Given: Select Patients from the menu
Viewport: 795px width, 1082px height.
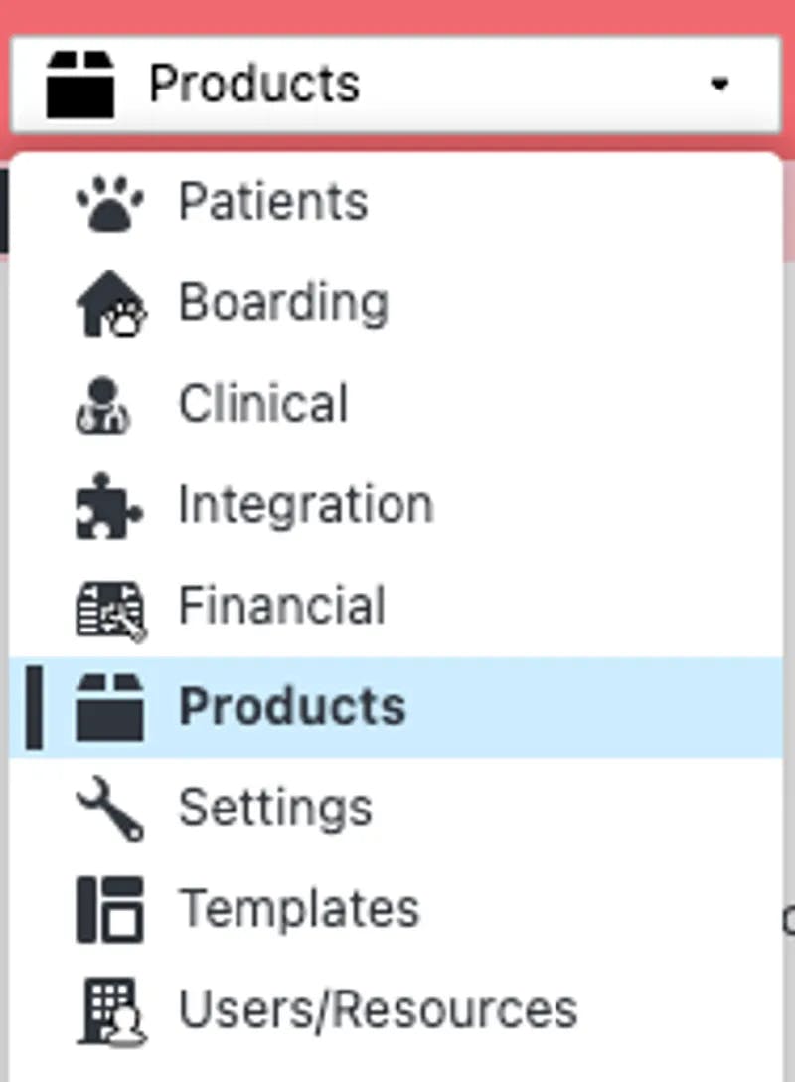Looking at the screenshot, I should 273,202.
